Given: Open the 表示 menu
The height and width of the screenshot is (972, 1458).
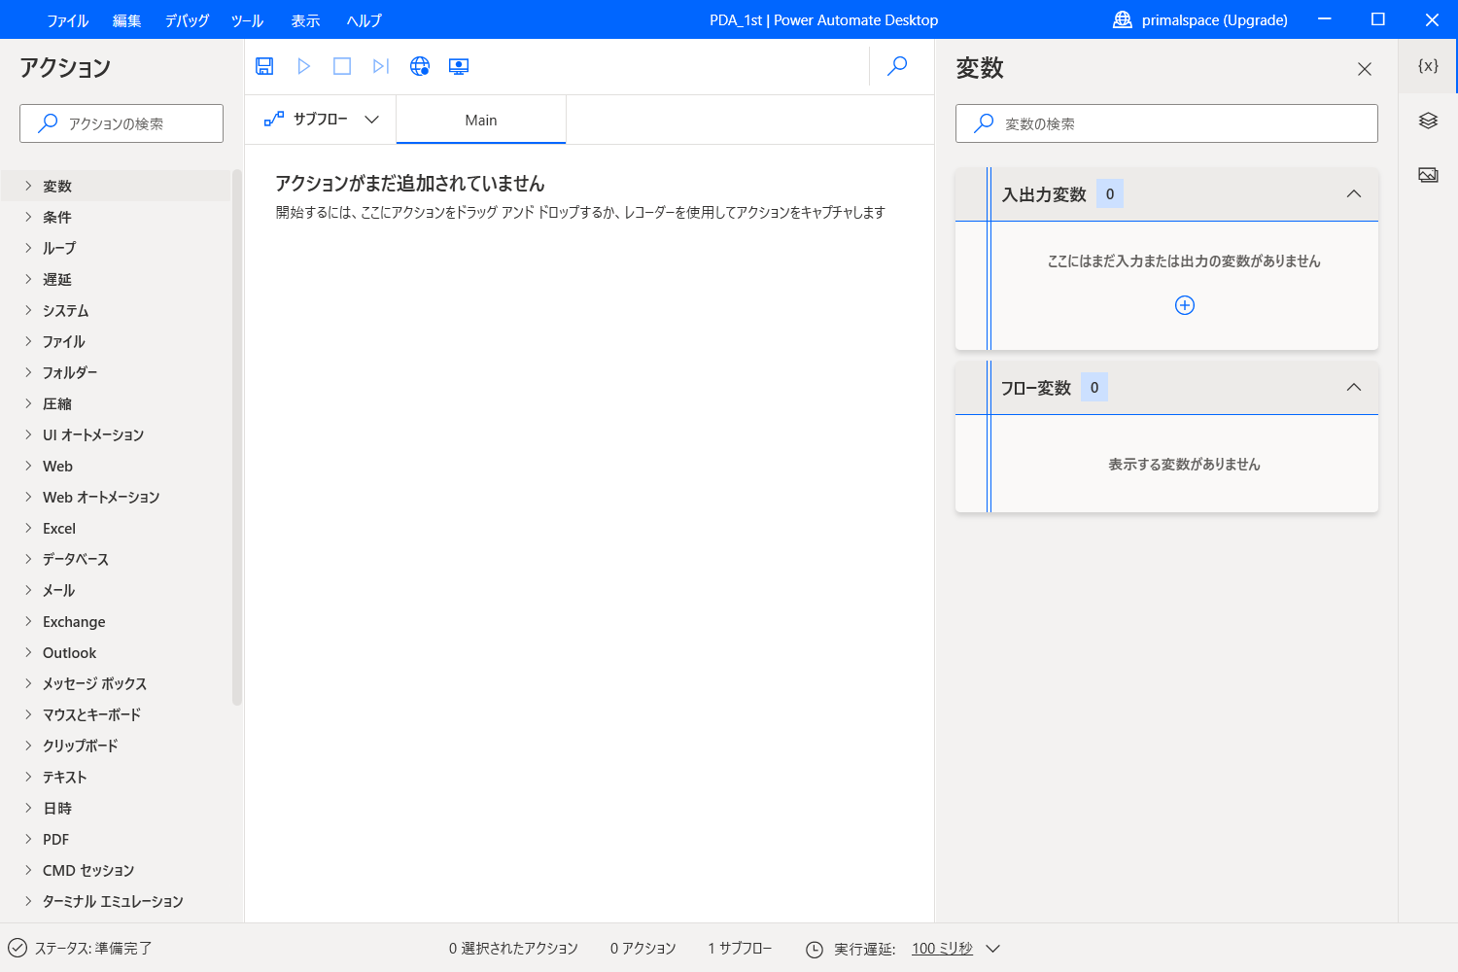Looking at the screenshot, I should pyautogui.click(x=305, y=20).
